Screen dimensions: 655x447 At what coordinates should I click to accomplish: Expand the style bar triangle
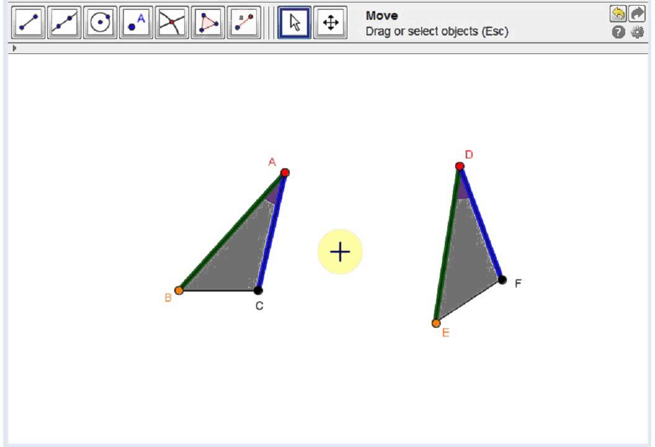pos(14,48)
